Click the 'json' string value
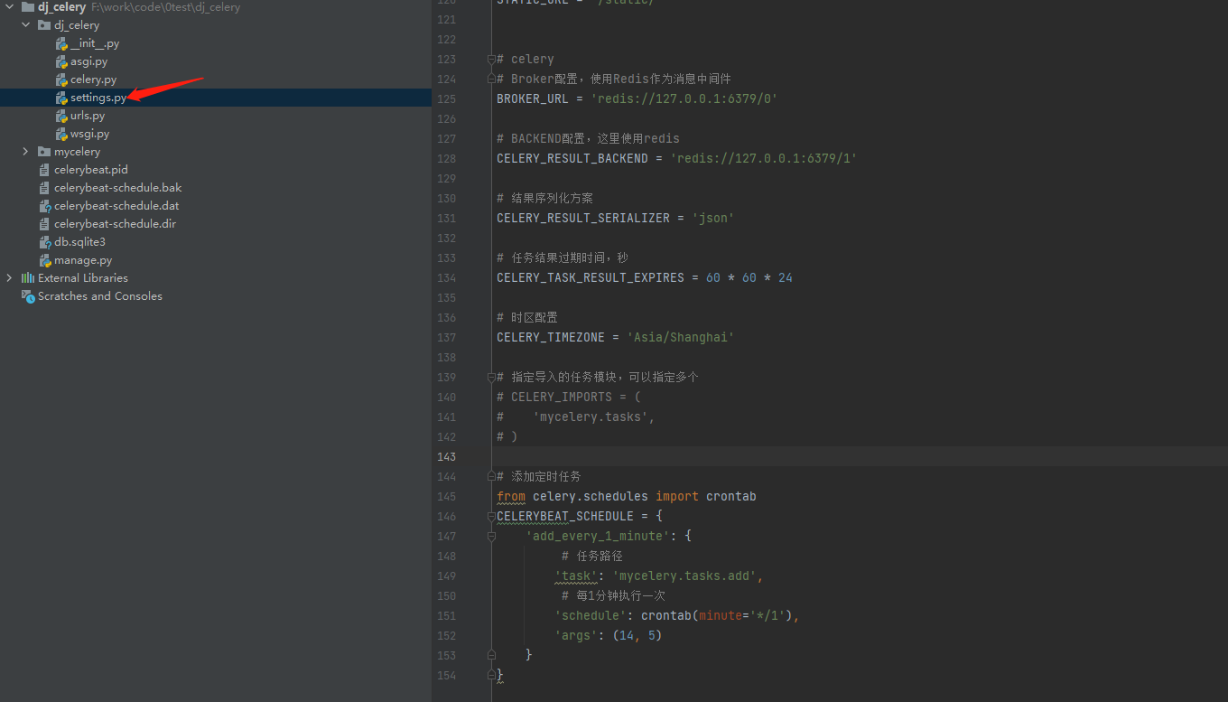The image size is (1228, 702). coord(713,219)
